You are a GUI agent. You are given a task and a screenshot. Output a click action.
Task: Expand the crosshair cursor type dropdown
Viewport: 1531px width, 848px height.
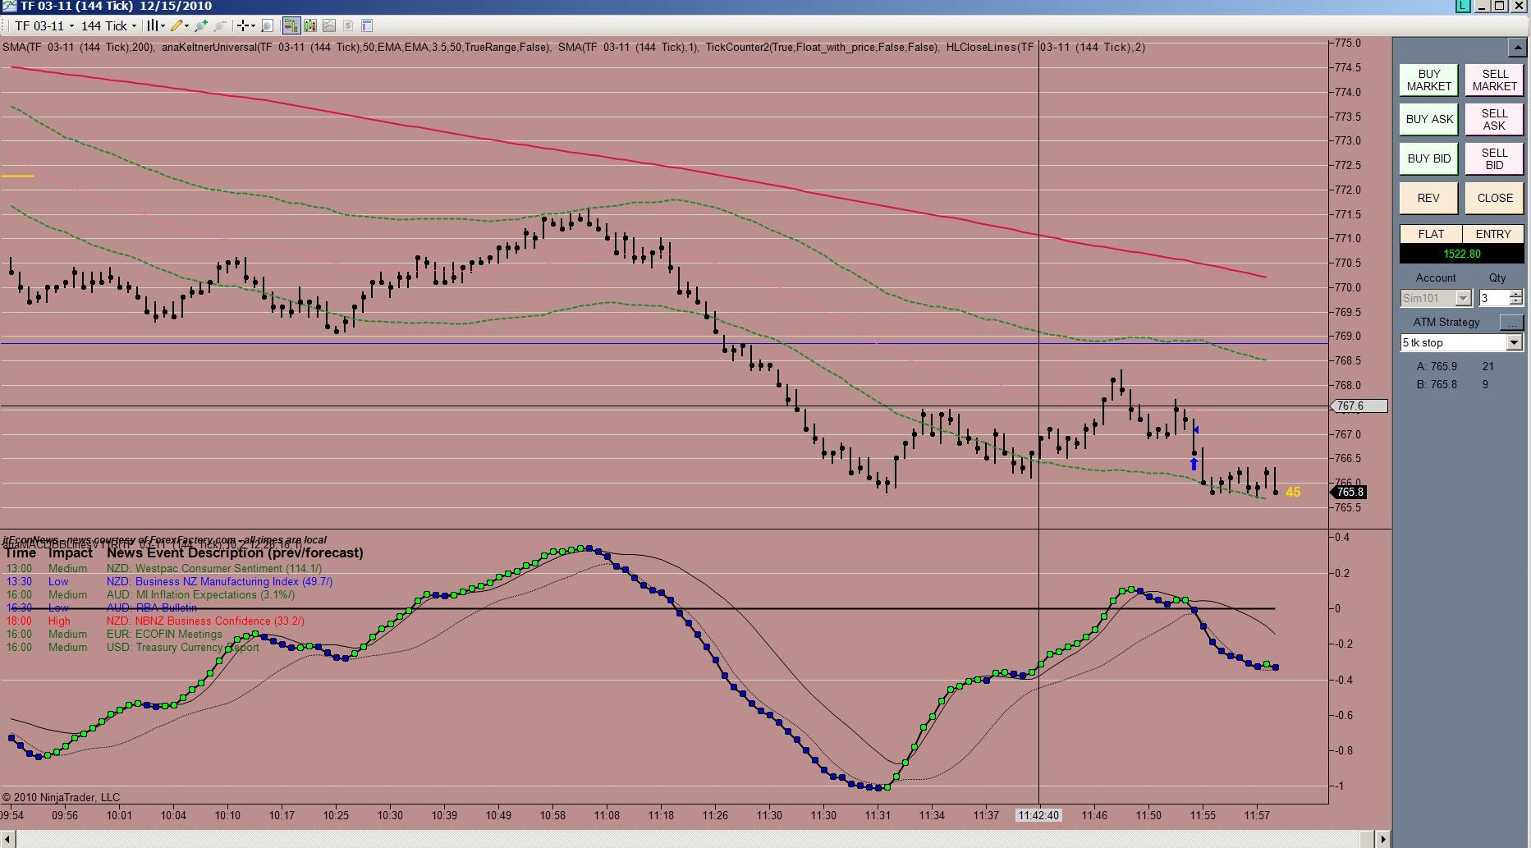(x=253, y=26)
